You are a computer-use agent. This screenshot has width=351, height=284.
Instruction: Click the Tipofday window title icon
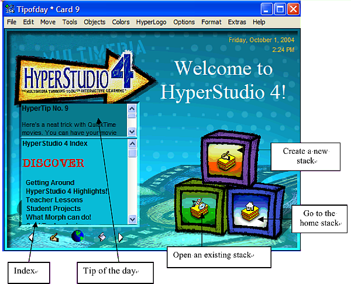10,9
